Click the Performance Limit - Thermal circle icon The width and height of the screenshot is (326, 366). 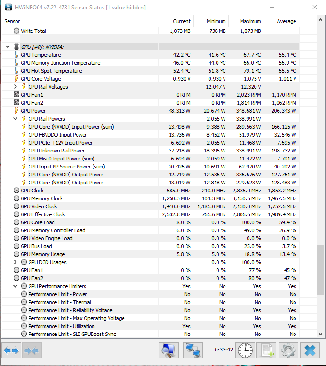click(x=24, y=302)
